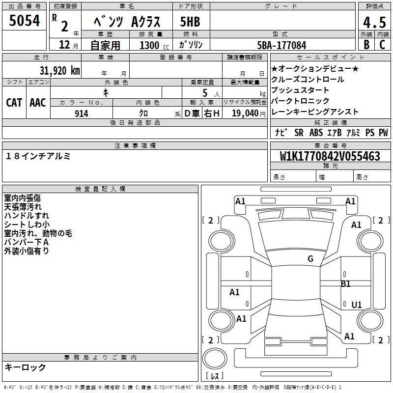The height and width of the screenshot is (393, 393).
Task: Click the 4.5 evaluation score
Action: point(374,22)
